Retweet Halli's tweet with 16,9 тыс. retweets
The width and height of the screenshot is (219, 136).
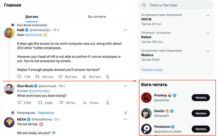click(x=37, y=76)
